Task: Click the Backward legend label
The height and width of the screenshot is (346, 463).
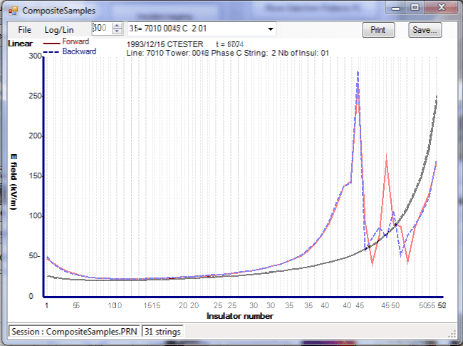Action: [x=78, y=52]
